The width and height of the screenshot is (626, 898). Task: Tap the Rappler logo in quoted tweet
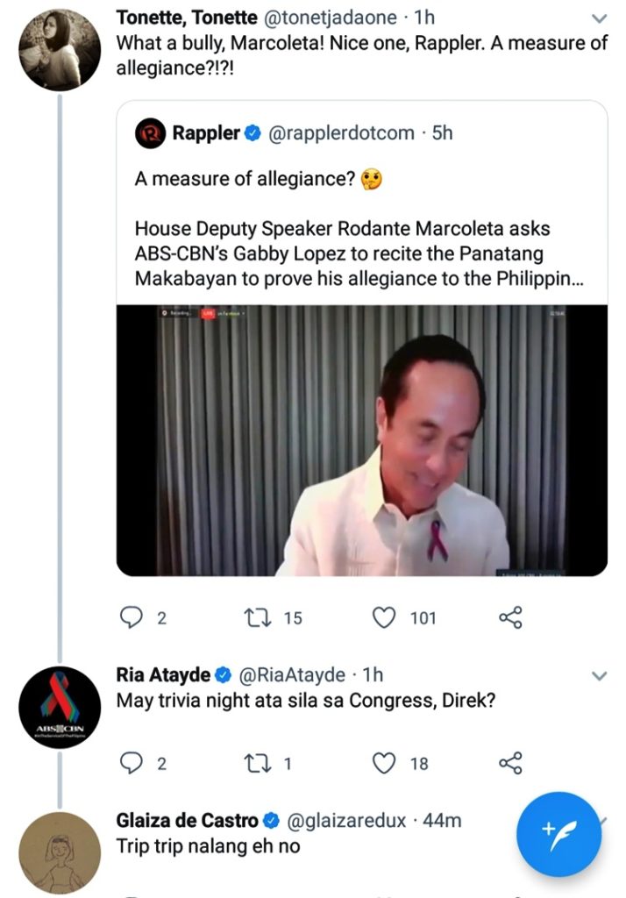point(150,133)
